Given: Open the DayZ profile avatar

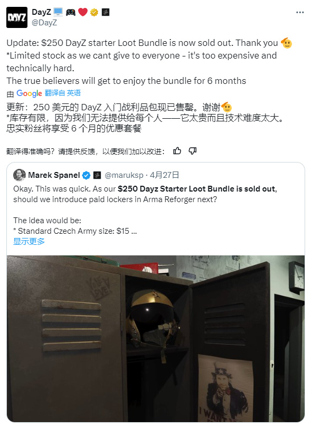Looking at the screenshot, I should pos(17,17).
